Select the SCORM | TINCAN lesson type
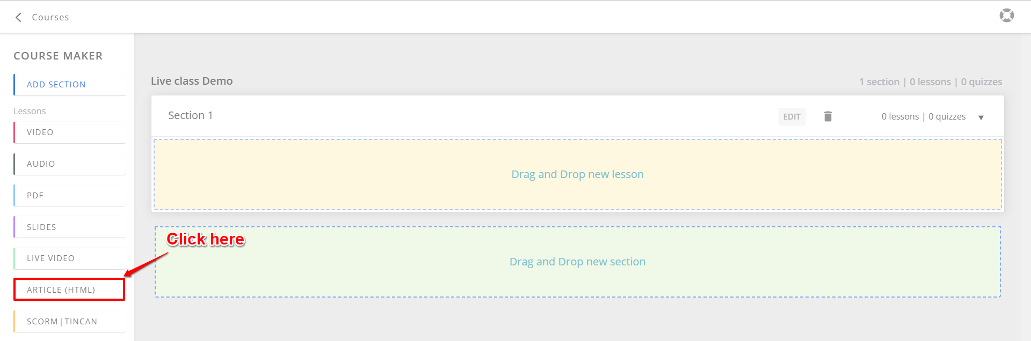Image resolution: width=1031 pixels, height=341 pixels. tap(70, 321)
